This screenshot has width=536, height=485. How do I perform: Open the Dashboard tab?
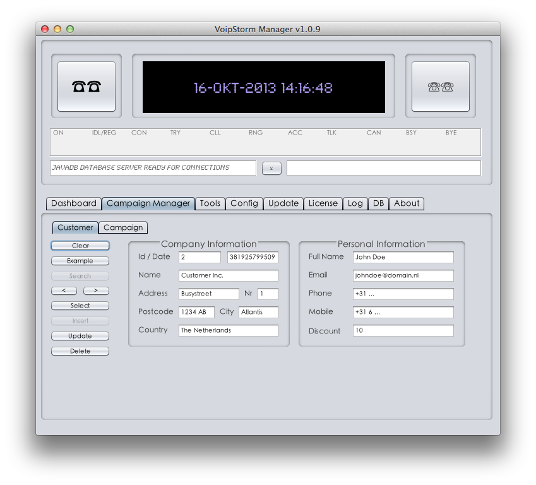point(74,203)
